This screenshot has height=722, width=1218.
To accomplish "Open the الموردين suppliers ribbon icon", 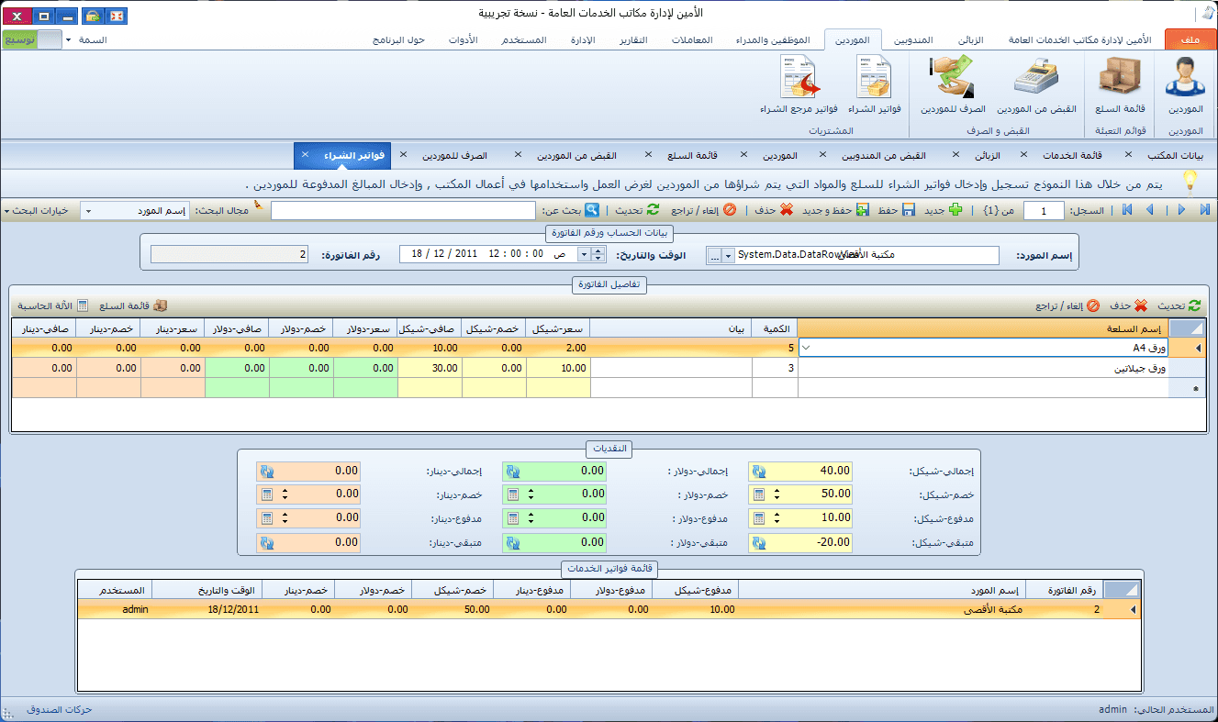I will click(x=1184, y=84).
